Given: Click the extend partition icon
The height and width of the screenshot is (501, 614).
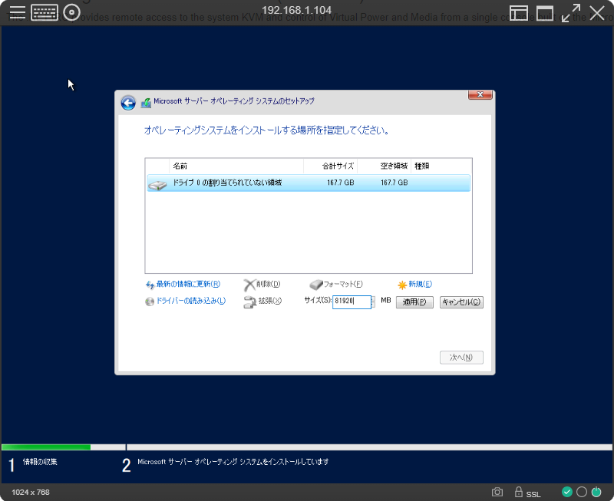Looking at the screenshot, I should click(249, 302).
